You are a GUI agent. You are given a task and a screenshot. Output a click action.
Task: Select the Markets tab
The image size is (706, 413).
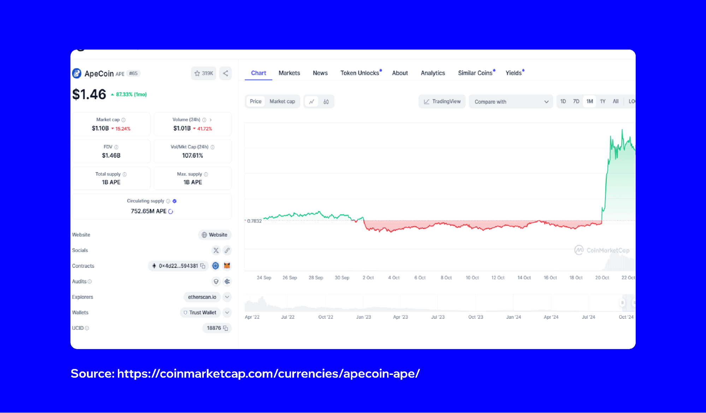pos(289,73)
